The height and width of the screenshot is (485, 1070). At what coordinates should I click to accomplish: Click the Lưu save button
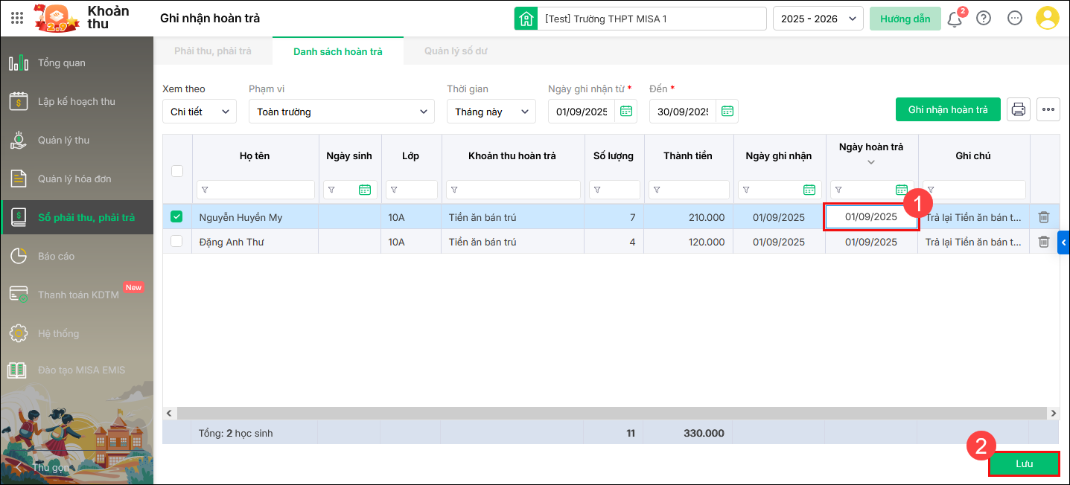(x=1024, y=463)
